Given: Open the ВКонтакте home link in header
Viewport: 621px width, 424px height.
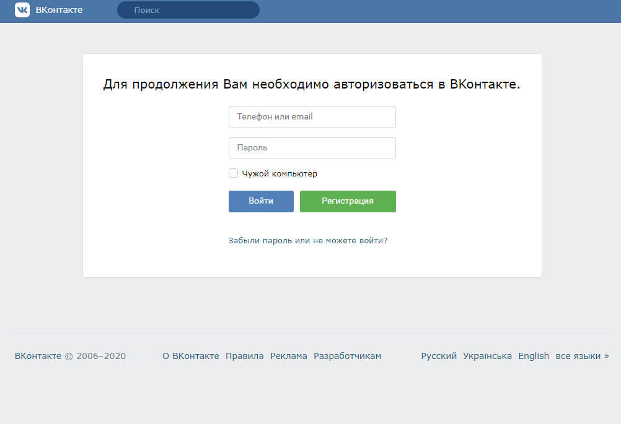Looking at the screenshot, I should pyautogui.click(x=59, y=10).
